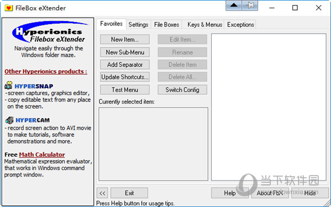Click 'Mathematical expression evaluator,' text
This screenshot has width=331, height=207.
[48, 161]
